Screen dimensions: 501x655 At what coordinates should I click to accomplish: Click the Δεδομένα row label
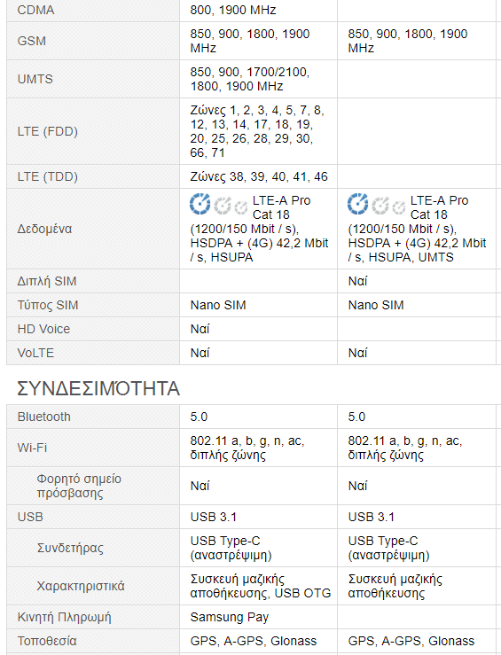tap(44, 229)
